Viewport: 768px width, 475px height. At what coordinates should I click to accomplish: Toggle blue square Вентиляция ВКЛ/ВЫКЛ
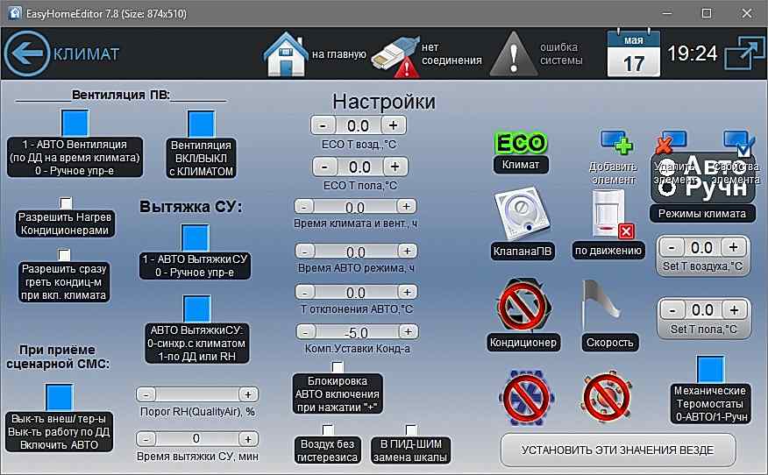[x=202, y=124]
